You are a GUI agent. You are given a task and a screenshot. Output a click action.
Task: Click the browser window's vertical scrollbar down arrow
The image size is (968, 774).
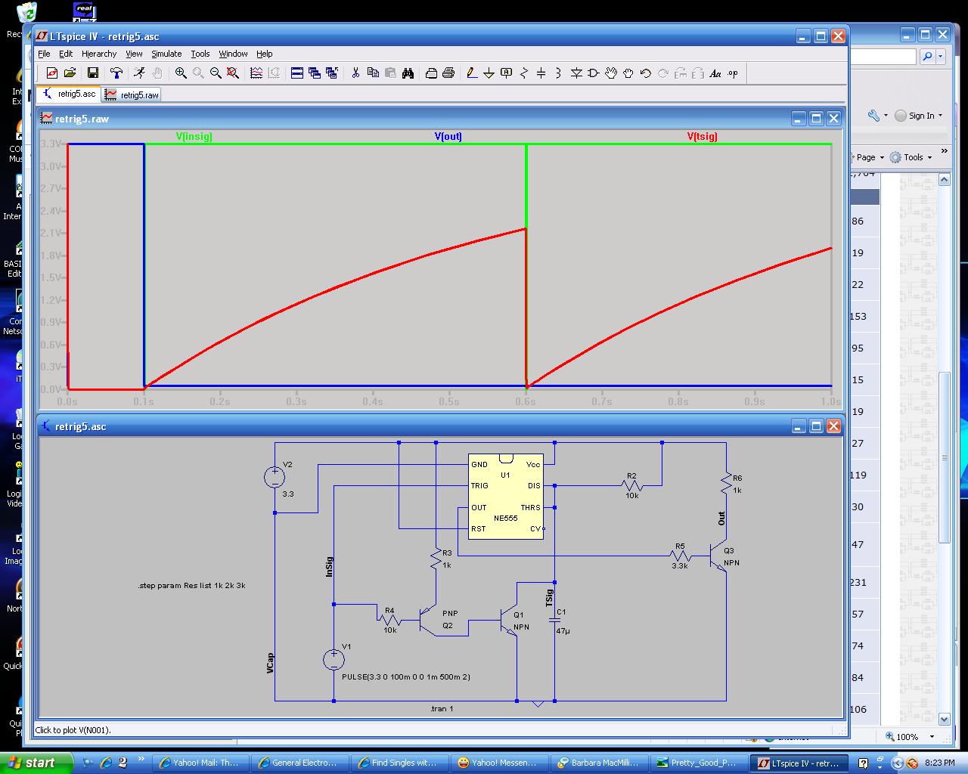click(x=944, y=719)
